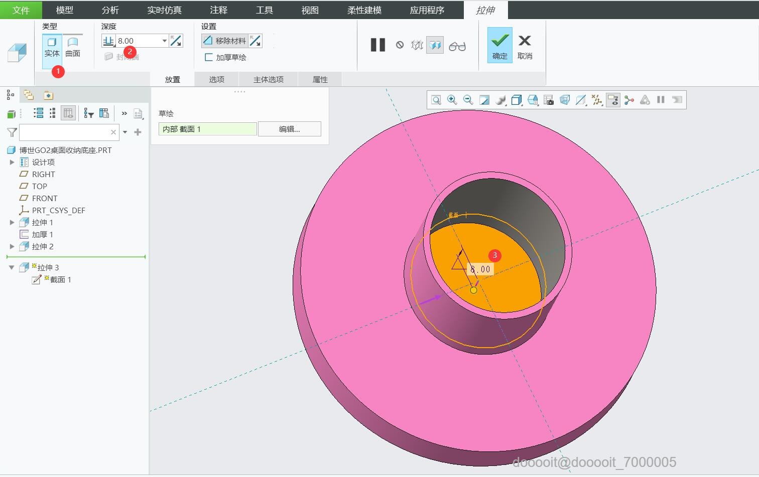Click the glasses verify preview icon
Screen dimensions: 759x477
(x=457, y=46)
